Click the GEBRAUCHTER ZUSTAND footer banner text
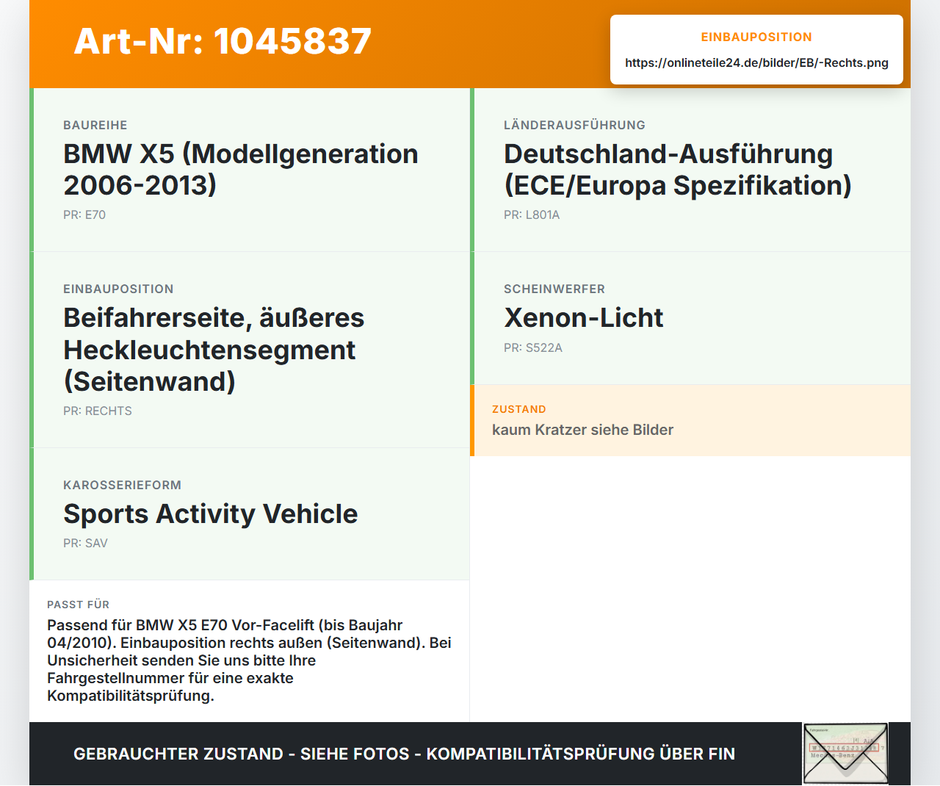The image size is (940, 786). [x=404, y=754]
